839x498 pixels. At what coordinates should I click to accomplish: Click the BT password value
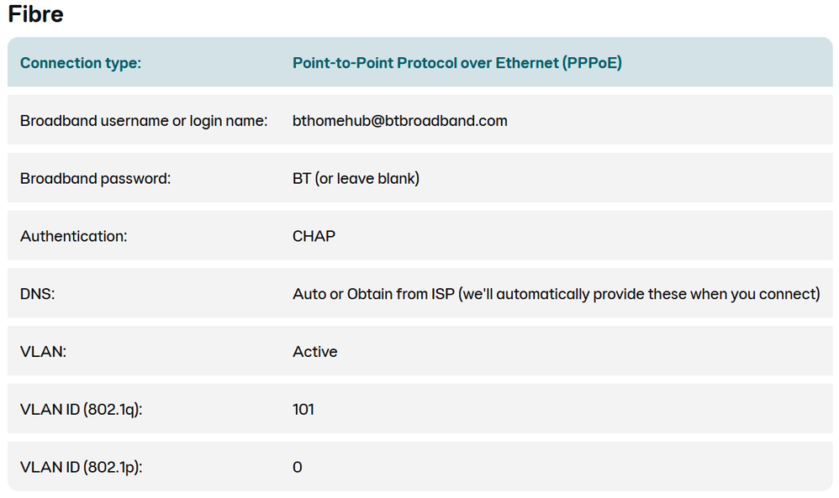pos(302,179)
